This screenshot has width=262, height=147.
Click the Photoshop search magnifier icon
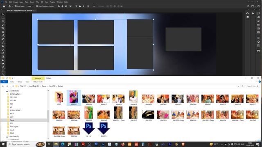(x=248, y=6)
